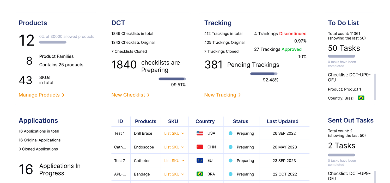Sort by Country column header

coord(205,121)
